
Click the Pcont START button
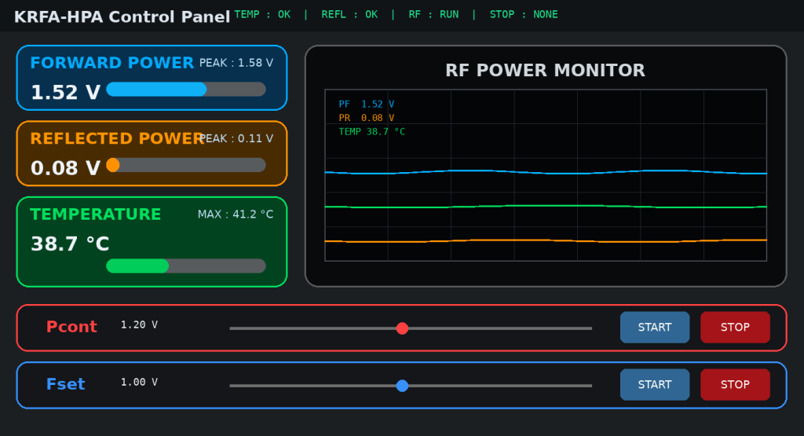point(655,328)
